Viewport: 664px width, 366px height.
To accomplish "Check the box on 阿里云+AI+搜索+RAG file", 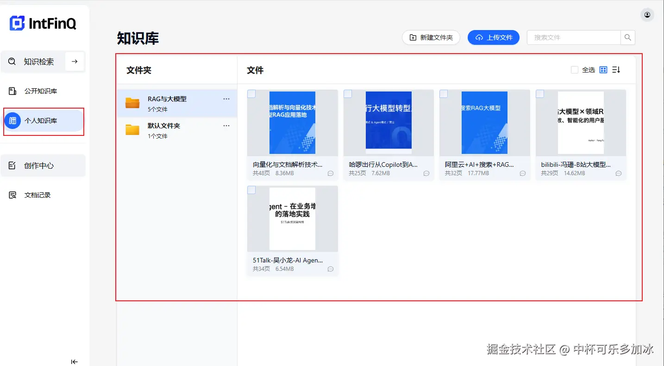I will click(444, 94).
